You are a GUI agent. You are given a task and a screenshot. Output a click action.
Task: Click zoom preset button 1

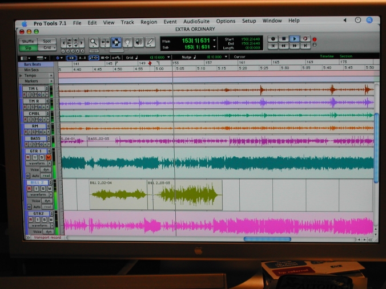tap(63, 51)
